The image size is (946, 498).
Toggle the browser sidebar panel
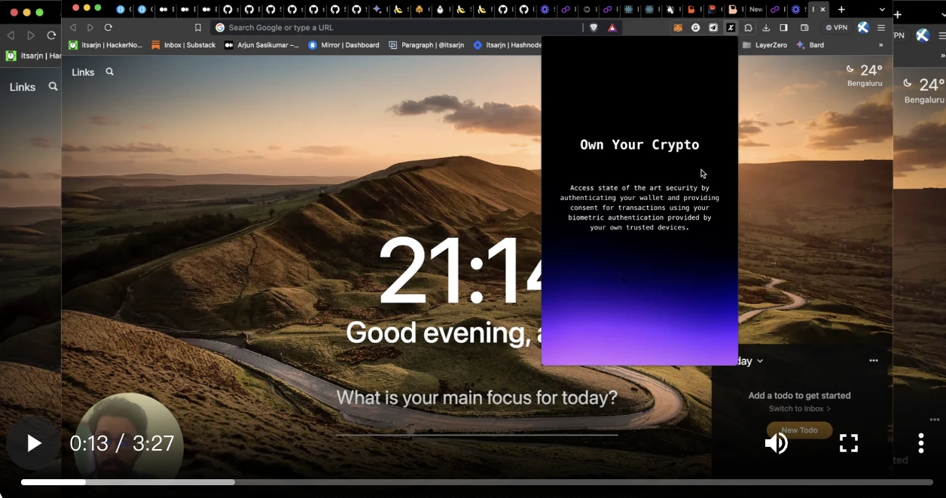(x=783, y=28)
